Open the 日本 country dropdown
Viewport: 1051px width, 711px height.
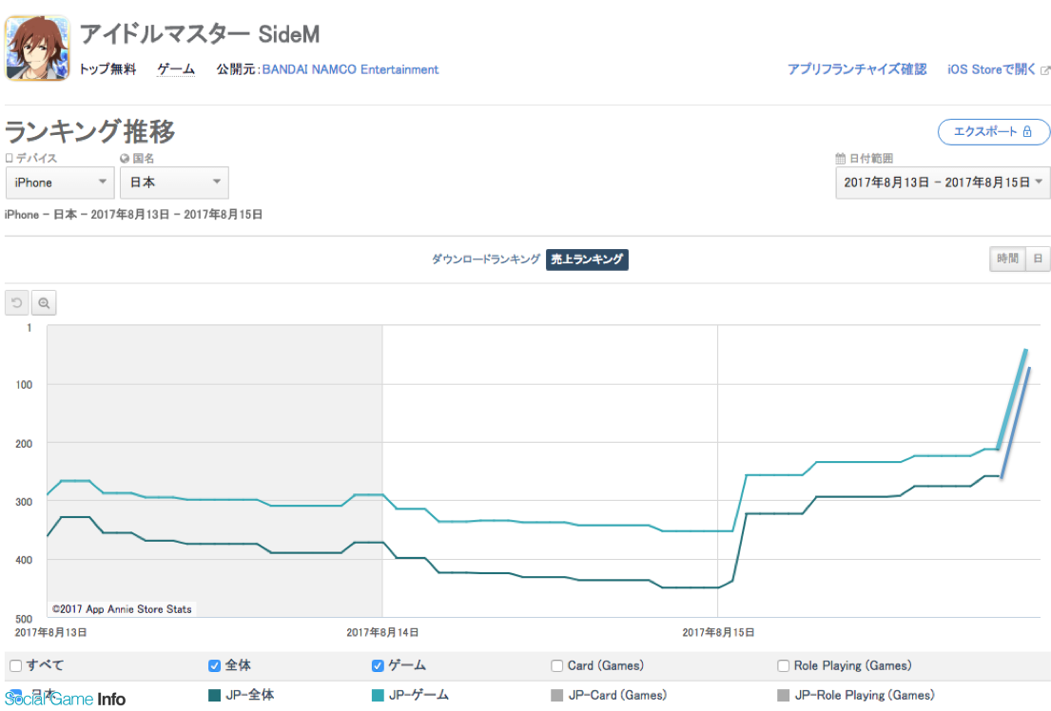[x=174, y=183]
